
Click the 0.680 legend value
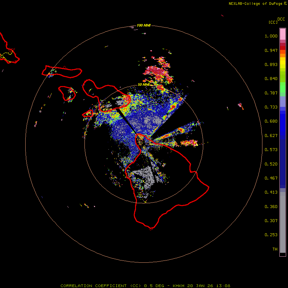271,121
